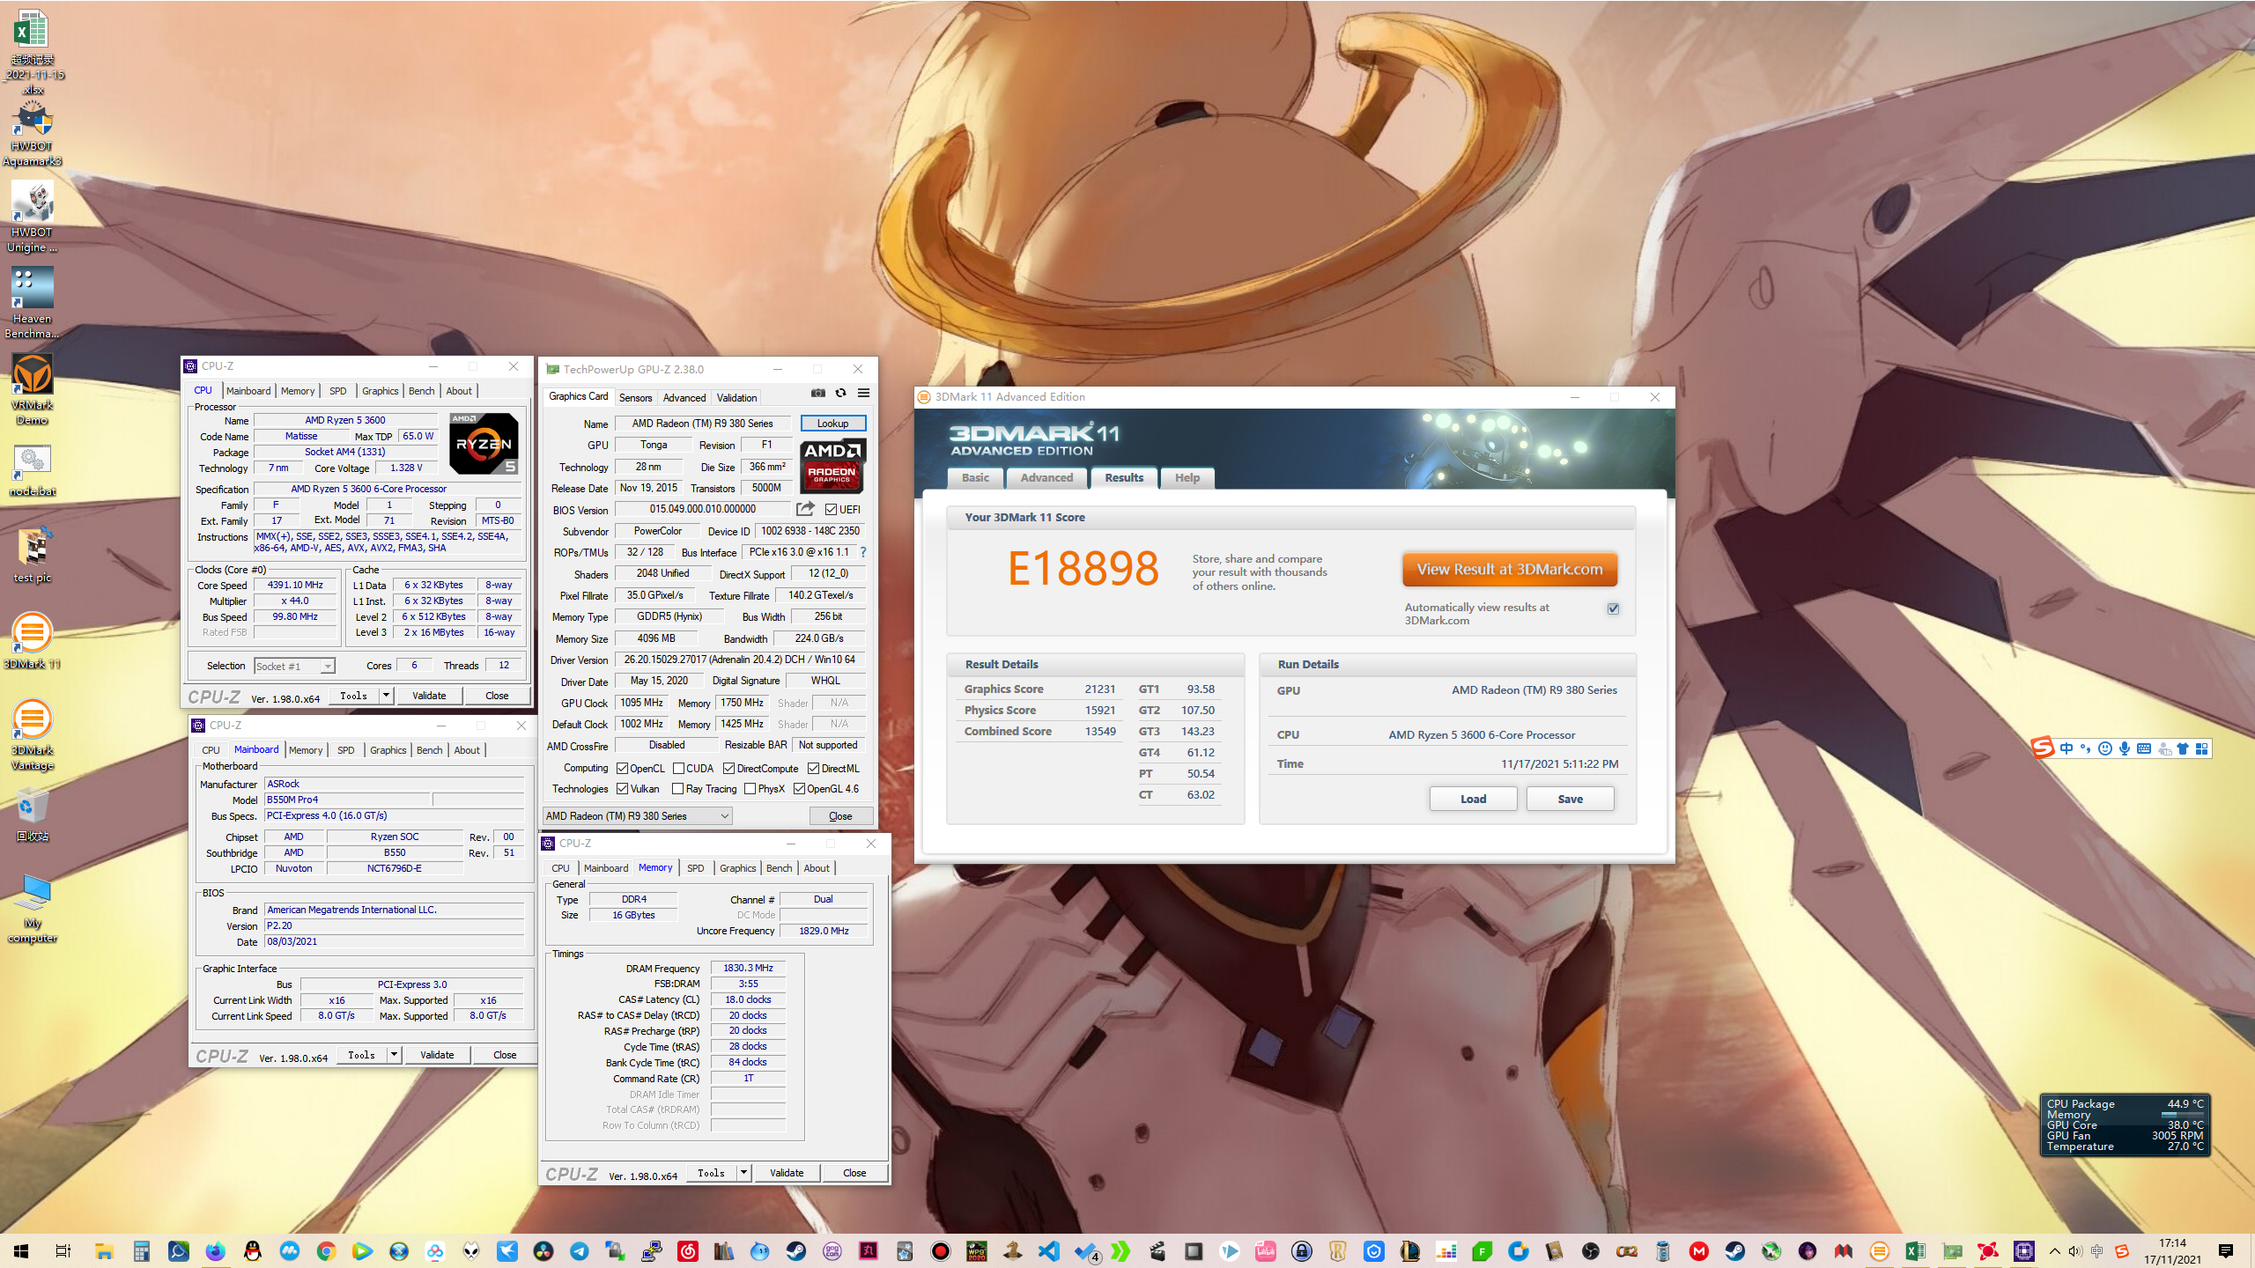2255x1268 pixels.
Task: Toggle the UEFI checkbox in GPU-Z
Action: (831, 509)
